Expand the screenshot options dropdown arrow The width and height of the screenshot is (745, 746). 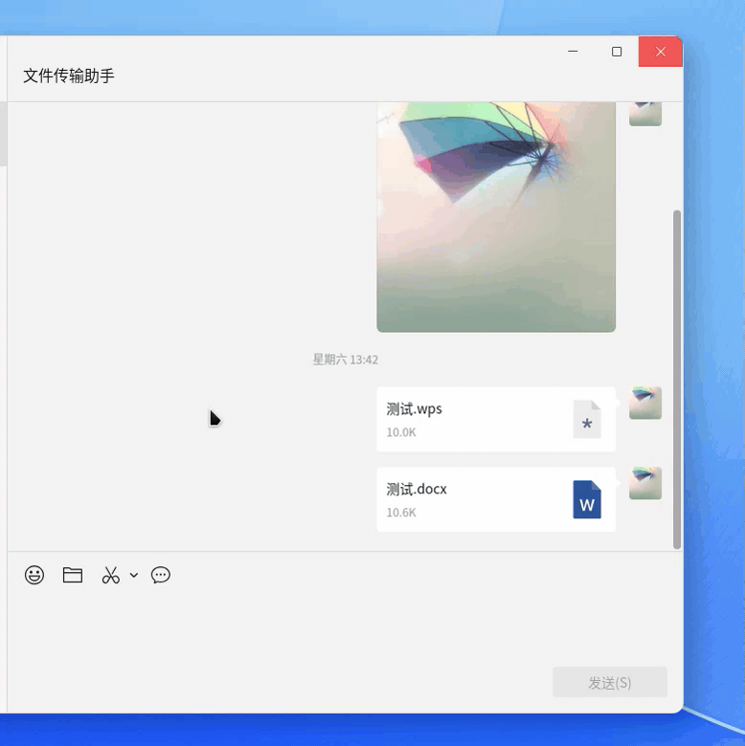tap(134, 575)
